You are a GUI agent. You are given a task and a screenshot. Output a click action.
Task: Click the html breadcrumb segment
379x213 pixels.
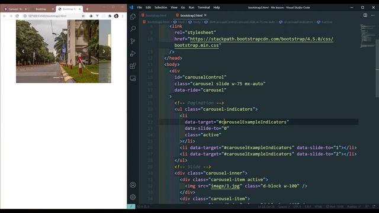179,22
